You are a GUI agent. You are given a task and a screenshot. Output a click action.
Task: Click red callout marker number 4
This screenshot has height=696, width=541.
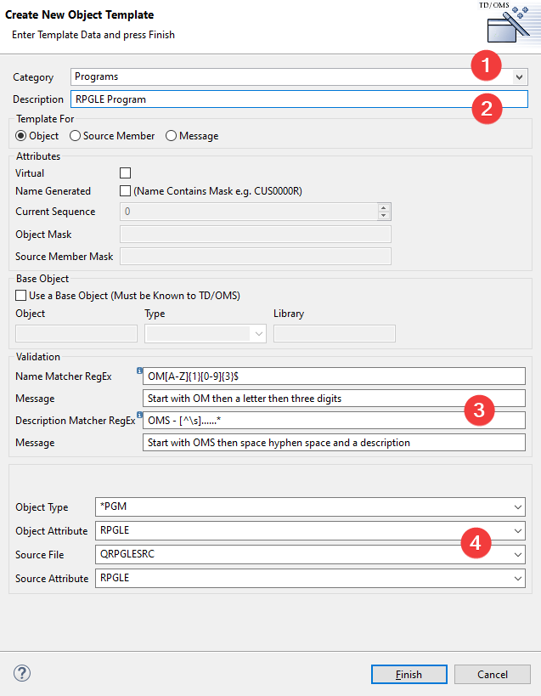478,542
